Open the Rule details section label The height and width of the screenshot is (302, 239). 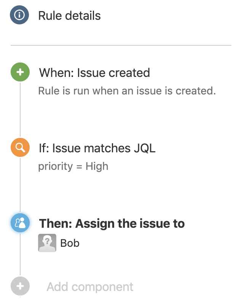coord(69,16)
